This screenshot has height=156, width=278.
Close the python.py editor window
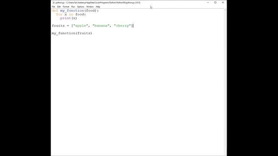(x=223, y=3)
